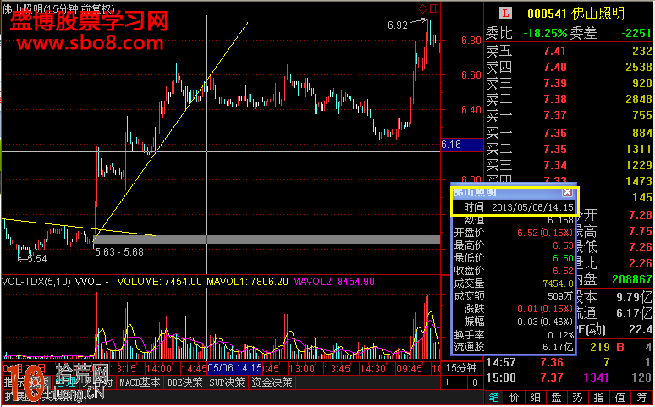Click the red split-window icon above the chart
The width and height of the screenshot is (655, 407).
(434, 8)
